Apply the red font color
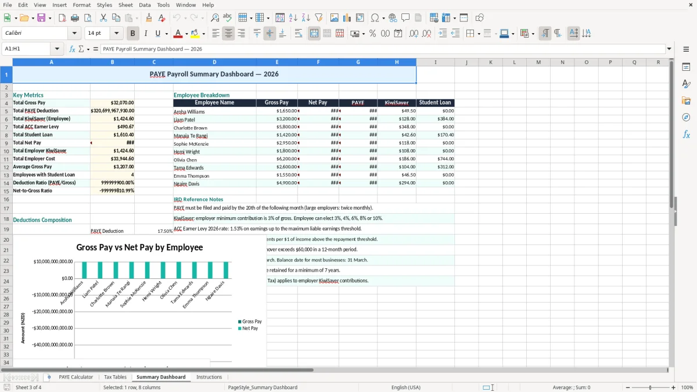697x392 pixels. [178, 34]
